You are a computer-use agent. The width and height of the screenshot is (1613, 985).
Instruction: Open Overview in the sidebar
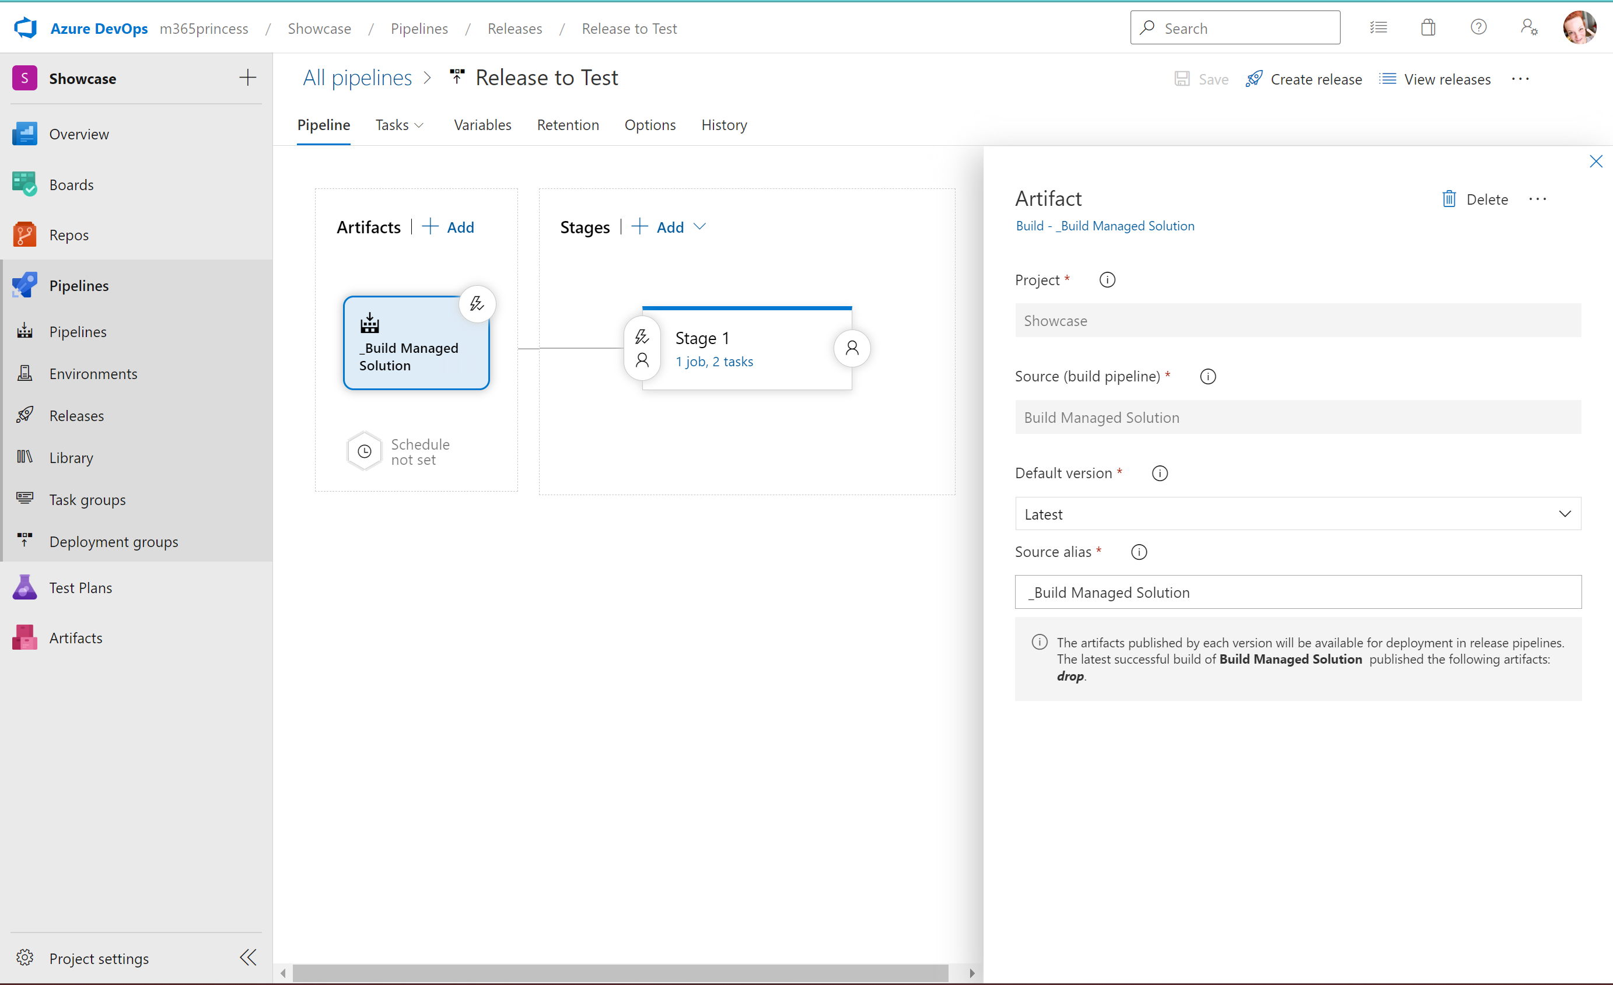click(136, 134)
